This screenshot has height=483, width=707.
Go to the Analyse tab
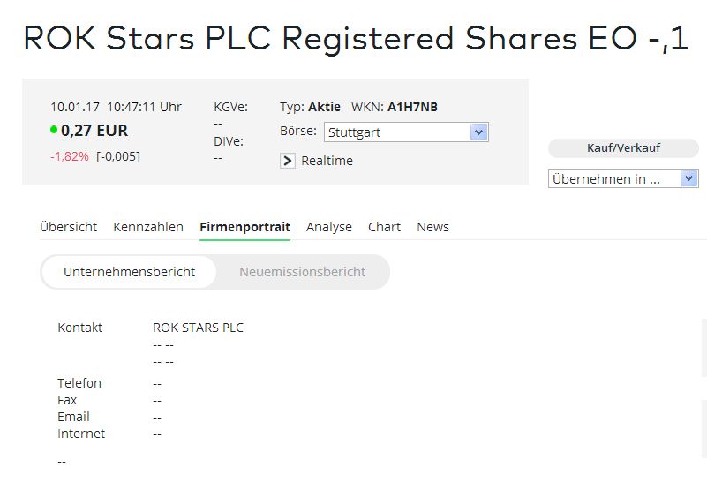[329, 227]
